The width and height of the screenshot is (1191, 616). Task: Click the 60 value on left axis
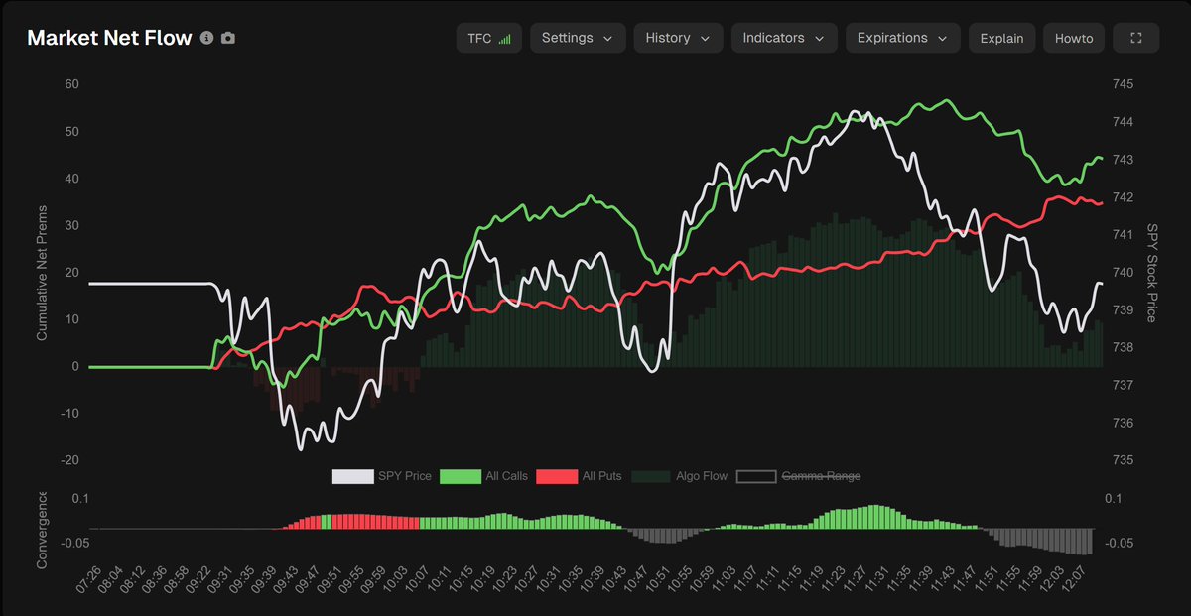click(71, 84)
